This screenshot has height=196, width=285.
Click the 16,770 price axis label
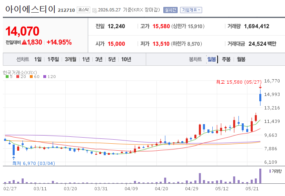(272, 81)
